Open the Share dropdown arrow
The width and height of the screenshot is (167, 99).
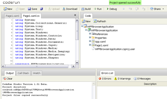[x=163, y=9]
